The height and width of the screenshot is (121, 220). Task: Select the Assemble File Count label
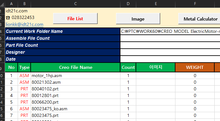pos(63,38)
